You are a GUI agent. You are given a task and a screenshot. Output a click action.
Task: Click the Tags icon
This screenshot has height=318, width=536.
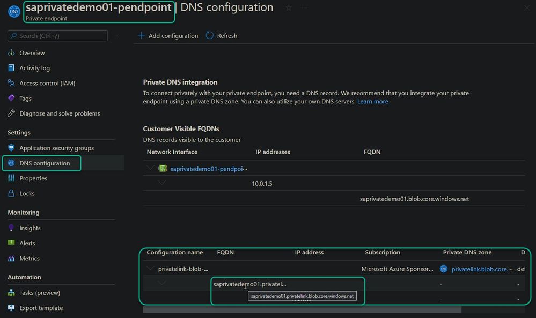tap(11, 98)
